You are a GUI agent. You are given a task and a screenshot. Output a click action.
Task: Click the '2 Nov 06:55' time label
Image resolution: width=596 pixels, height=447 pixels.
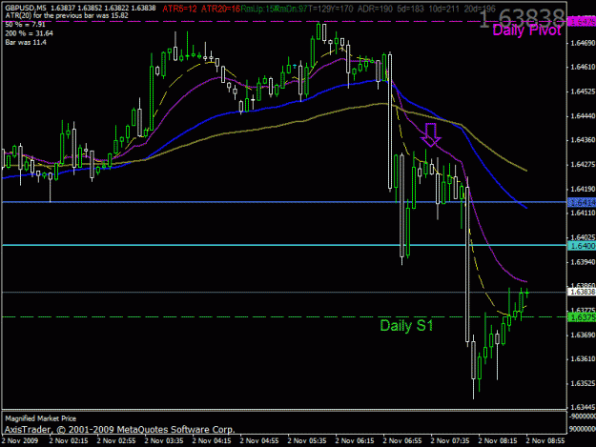tap(402, 441)
